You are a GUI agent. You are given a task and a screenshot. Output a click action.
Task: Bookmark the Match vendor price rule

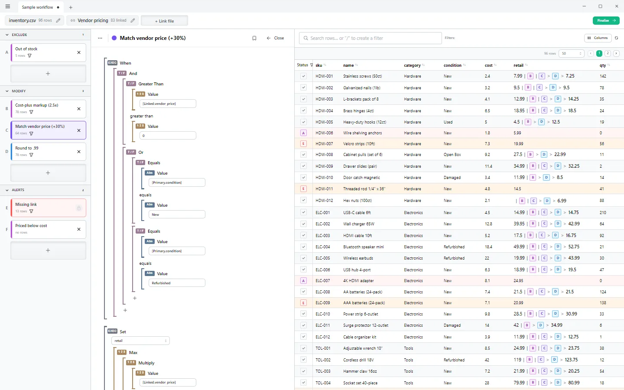pos(254,38)
